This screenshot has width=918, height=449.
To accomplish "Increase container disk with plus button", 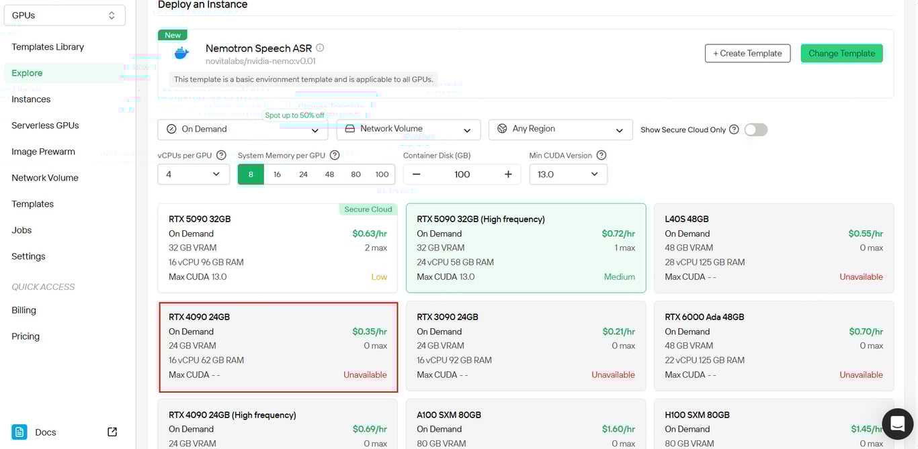I will point(508,174).
